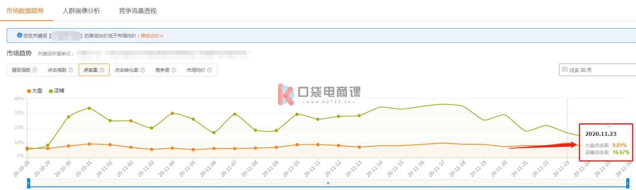This screenshot has width=636, height=190.
Task: Click calendar icon in date range box
Action: 564,69
